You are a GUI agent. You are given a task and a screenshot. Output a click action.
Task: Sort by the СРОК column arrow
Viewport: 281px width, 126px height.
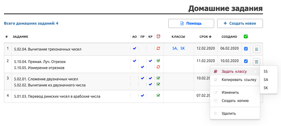click(x=210, y=37)
